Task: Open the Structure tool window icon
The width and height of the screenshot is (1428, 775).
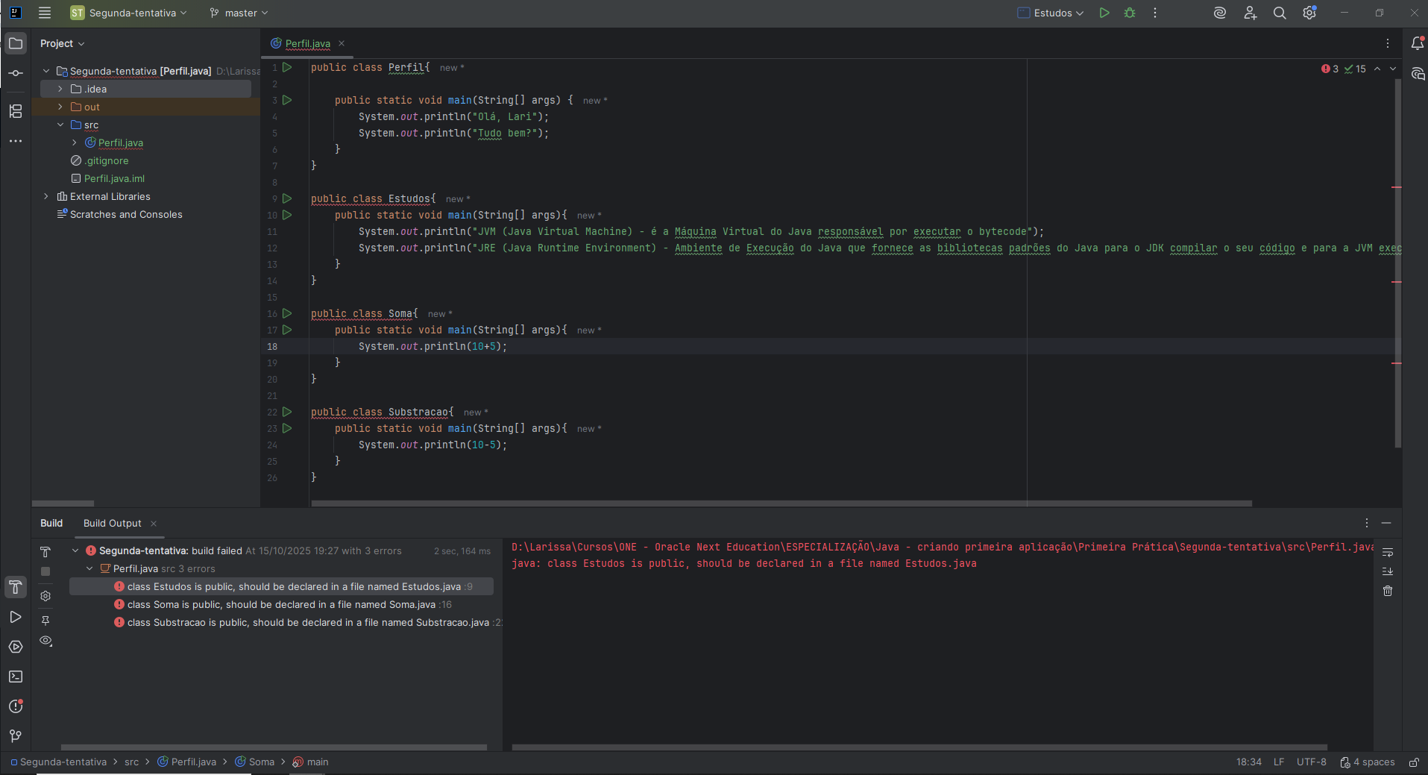Action: [16, 111]
